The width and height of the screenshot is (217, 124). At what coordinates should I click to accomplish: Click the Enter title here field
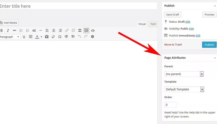coord(78,6)
